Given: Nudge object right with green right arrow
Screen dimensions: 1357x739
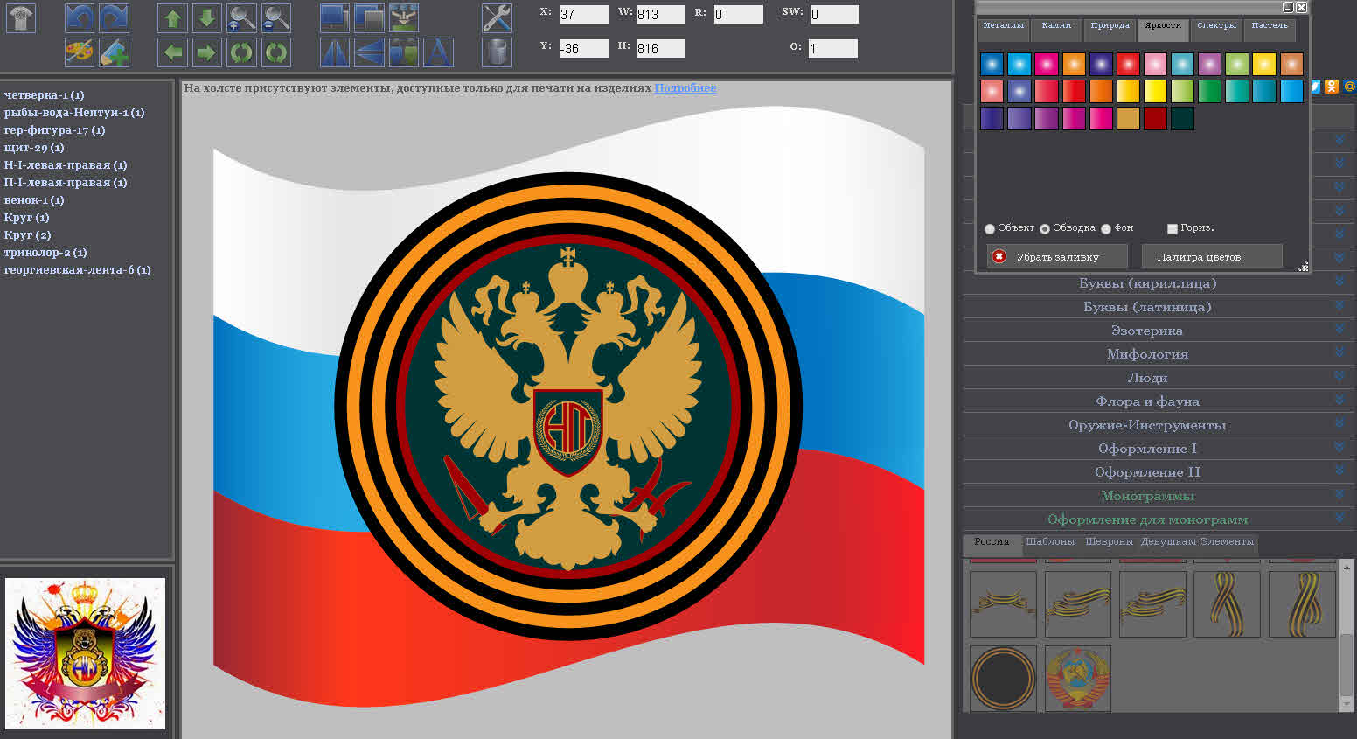Looking at the screenshot, I should pos(206,52).
